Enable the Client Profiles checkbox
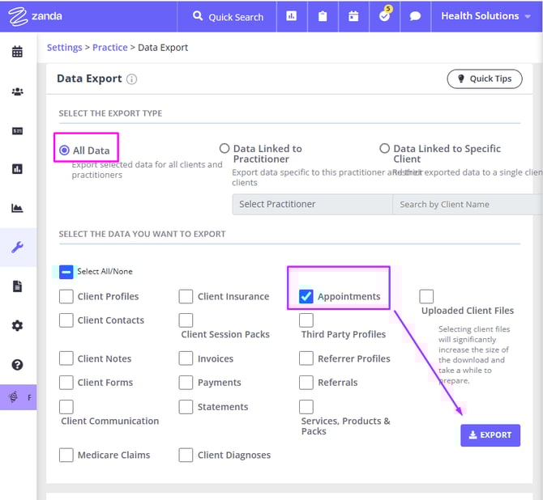Viewport: 543px width, 500px height. point(66,296)
